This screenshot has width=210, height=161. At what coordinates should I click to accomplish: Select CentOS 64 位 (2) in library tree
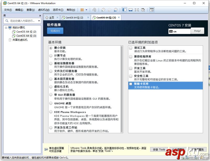[26, 32]
